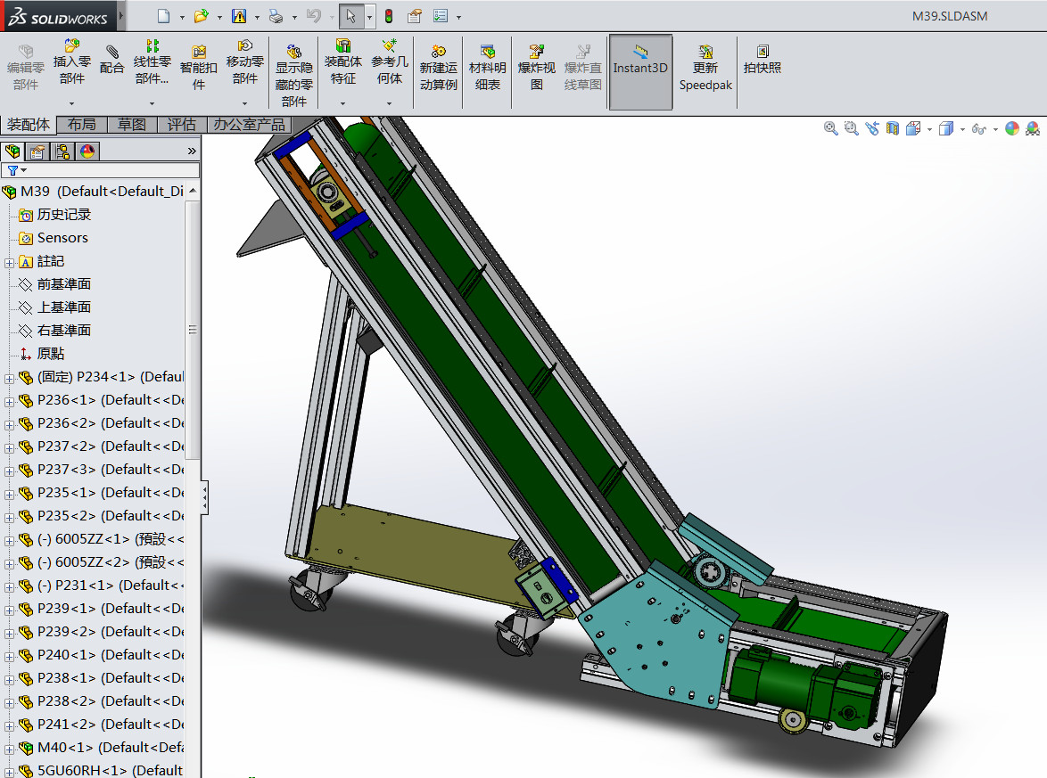Open the DisplayManager color ball tab
This screenshot has height=778, width=1047.
click(87, 151)
